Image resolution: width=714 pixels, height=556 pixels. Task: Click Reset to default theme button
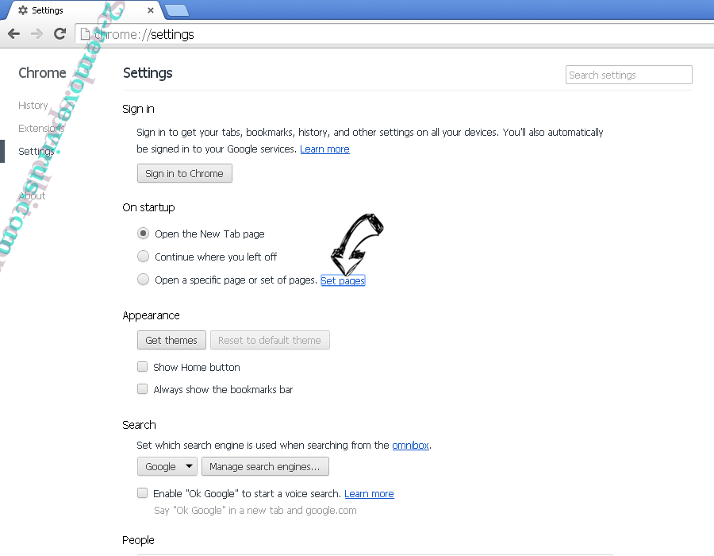pyautogui.click(x=270, y=340)
